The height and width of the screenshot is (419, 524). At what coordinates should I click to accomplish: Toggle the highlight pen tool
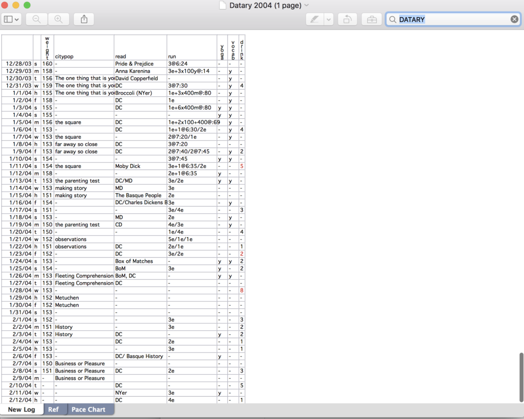314,19
